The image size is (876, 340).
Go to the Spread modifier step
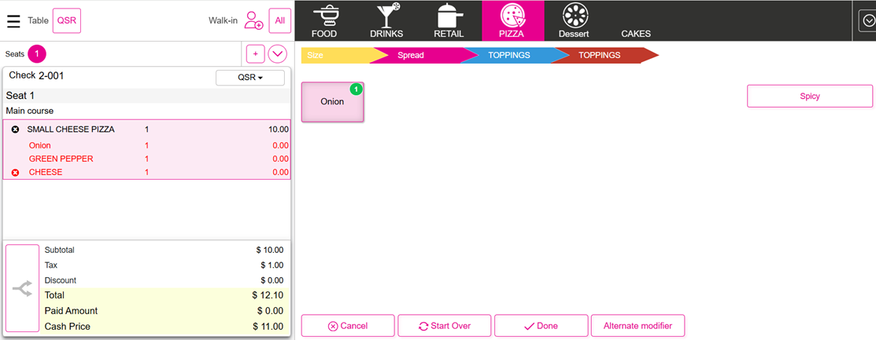coord(416,56)
